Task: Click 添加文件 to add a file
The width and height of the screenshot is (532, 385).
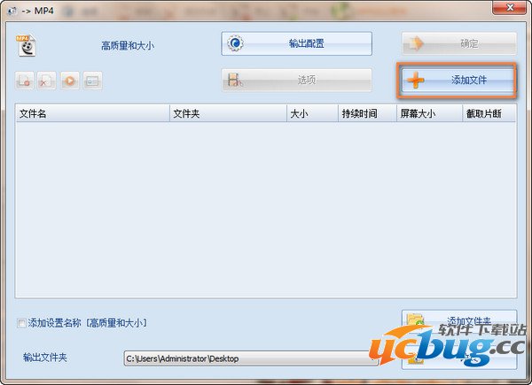Action: click(458, 81)
